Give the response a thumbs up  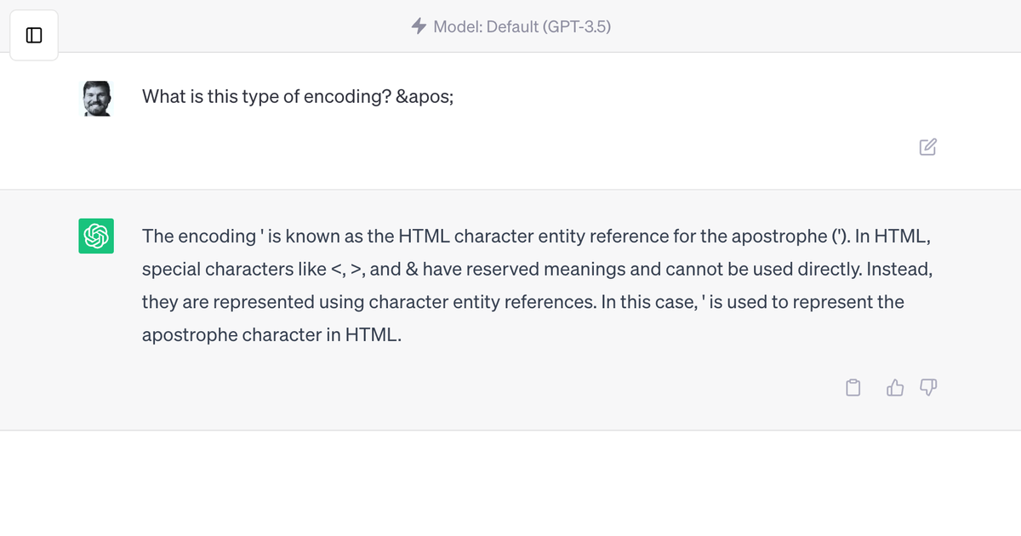(x=895, y=388)
